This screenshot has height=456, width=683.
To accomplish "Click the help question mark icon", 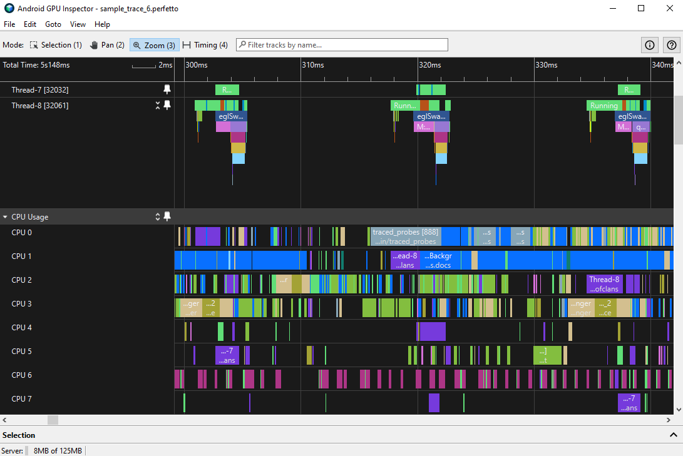I will point(671,44).
